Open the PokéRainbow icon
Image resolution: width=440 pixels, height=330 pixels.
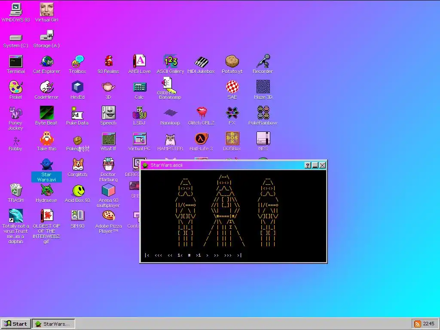tap(263, 116)
